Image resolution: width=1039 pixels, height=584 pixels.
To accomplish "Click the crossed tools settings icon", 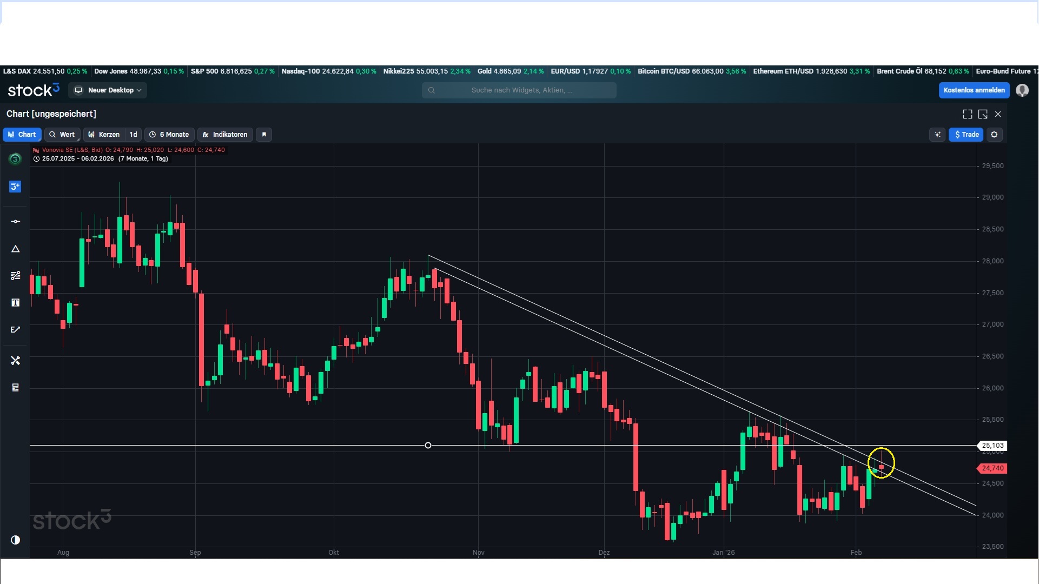I will (15, 361).
